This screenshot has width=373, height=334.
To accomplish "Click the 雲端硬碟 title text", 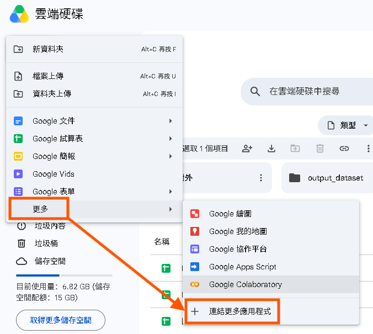I will 59,14.
